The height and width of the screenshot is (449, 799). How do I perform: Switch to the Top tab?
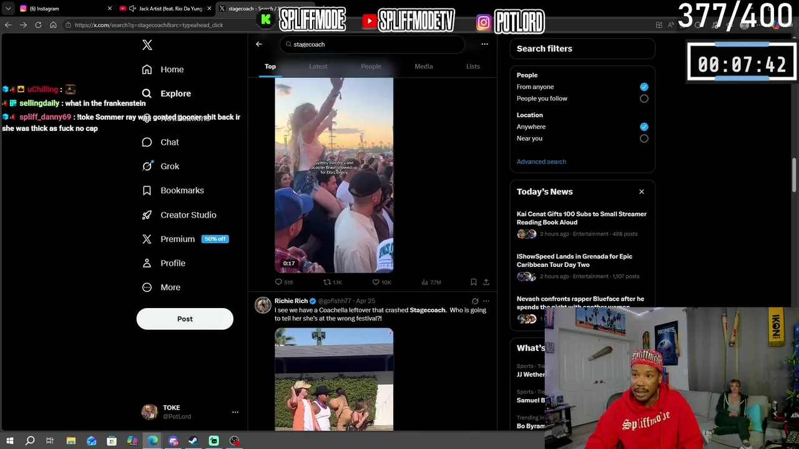coord(270,66)
